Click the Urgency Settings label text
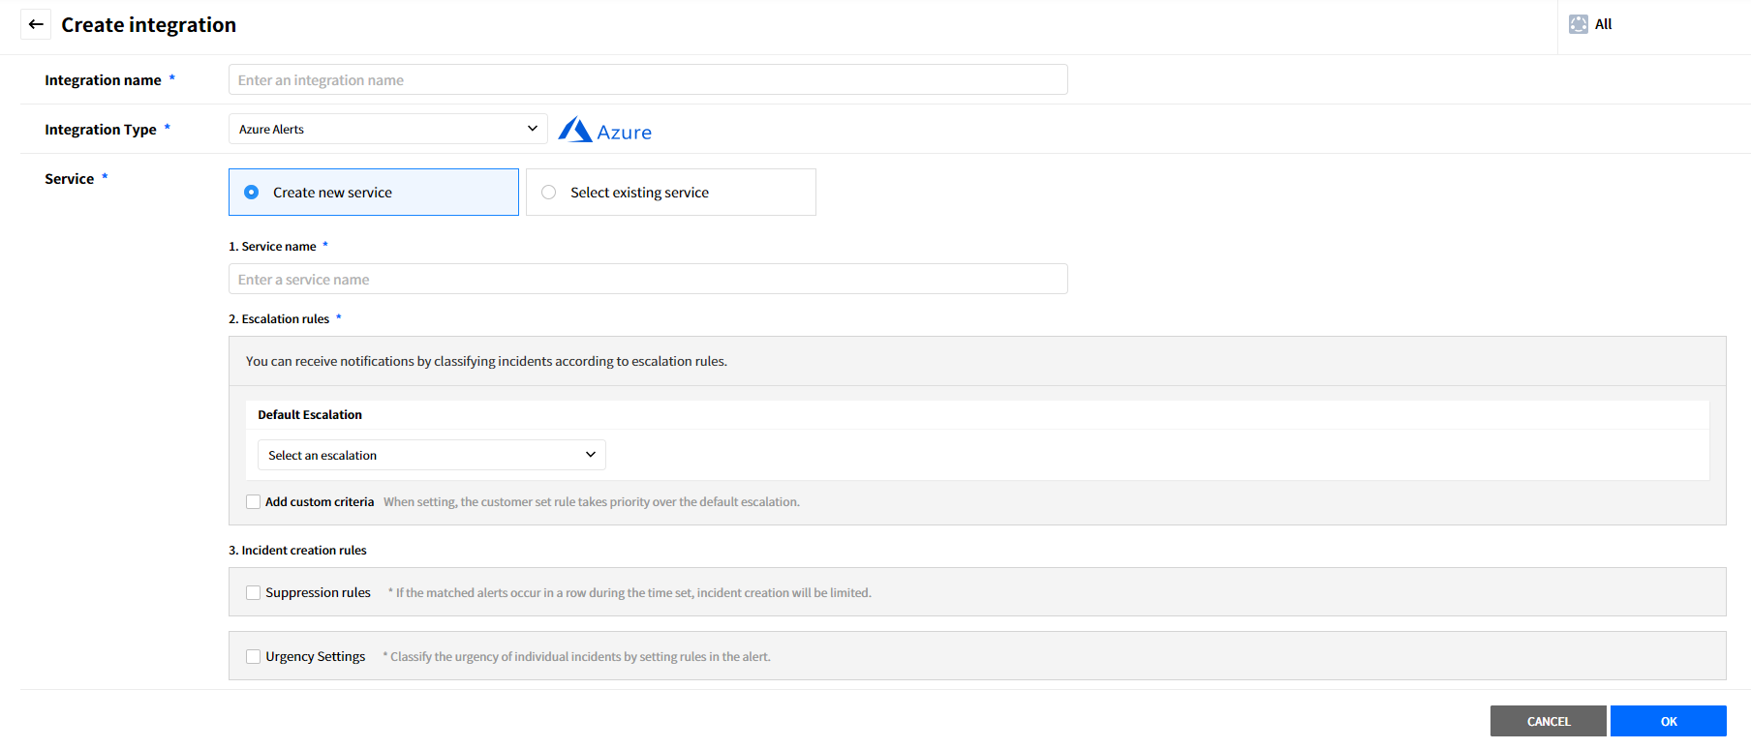 316,657
